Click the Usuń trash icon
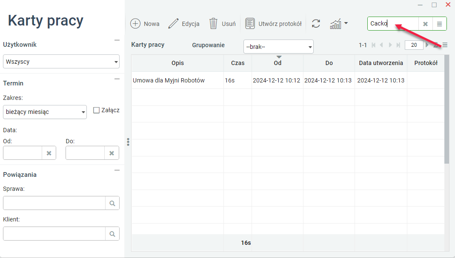The width and height of the screenshot is (455, 258). (x=213, y=23)
